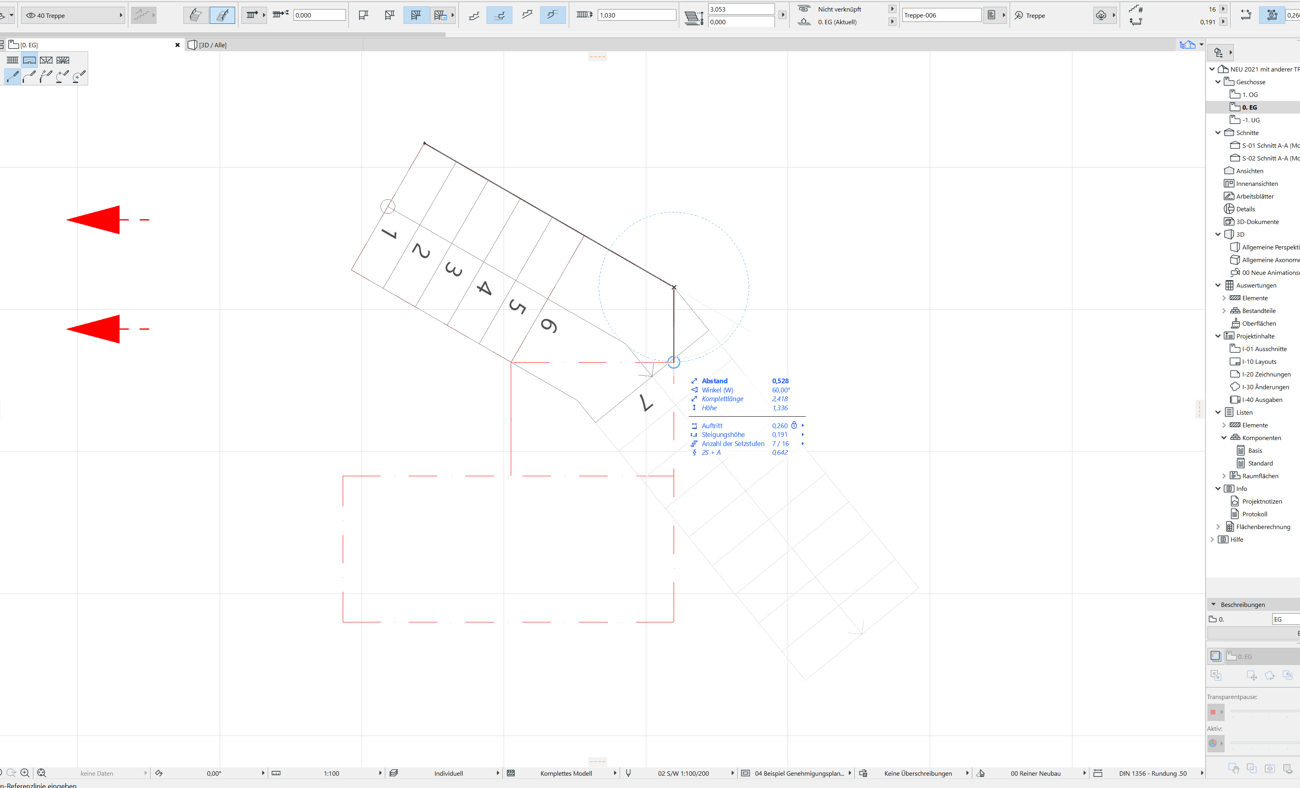Switch to the 3D / Alle tab

point(212,45)
